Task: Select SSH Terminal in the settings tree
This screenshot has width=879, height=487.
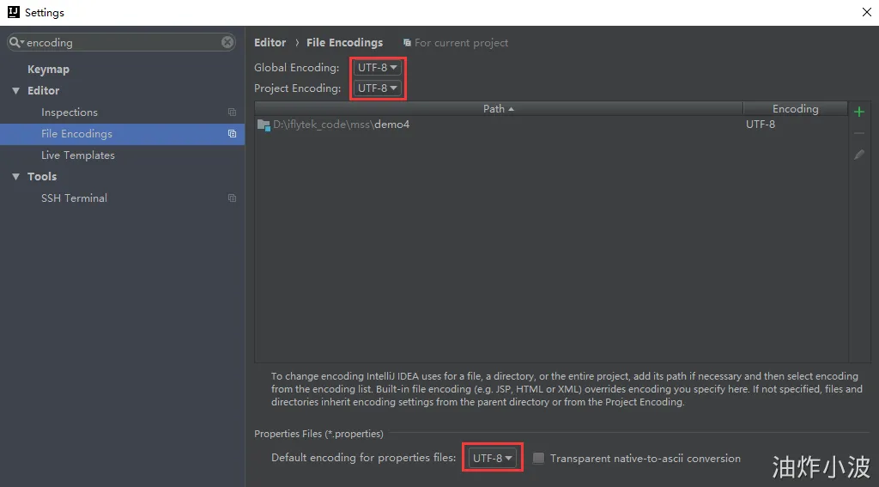Action: pos(74,198)
